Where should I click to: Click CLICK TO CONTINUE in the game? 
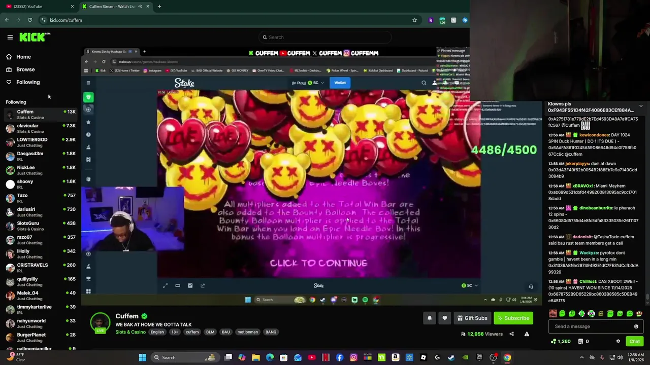click(318, 263)
